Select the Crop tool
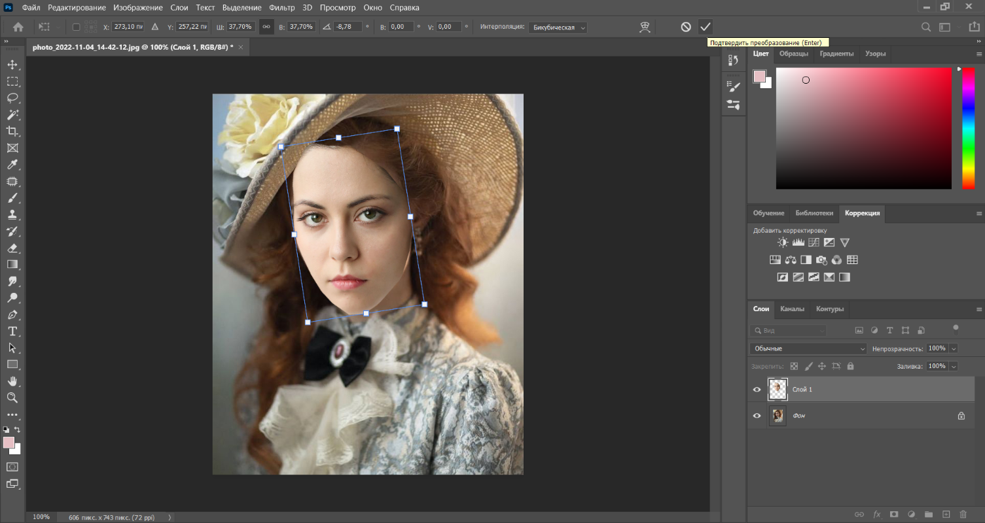The width and height of the screenshot is (985, 523). coord(12,131)
